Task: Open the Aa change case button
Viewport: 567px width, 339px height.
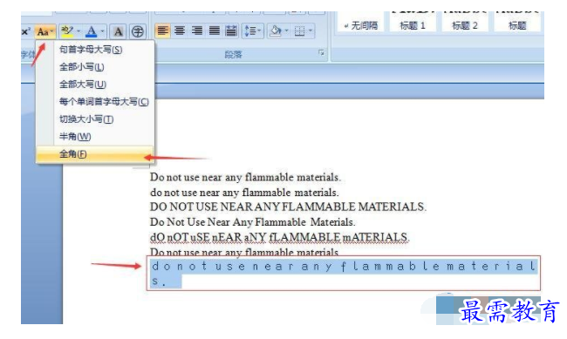Action: point(44,31)
